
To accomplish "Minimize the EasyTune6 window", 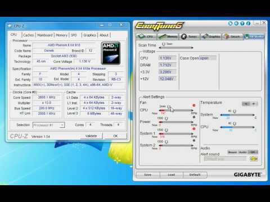I will coord(257,23).
